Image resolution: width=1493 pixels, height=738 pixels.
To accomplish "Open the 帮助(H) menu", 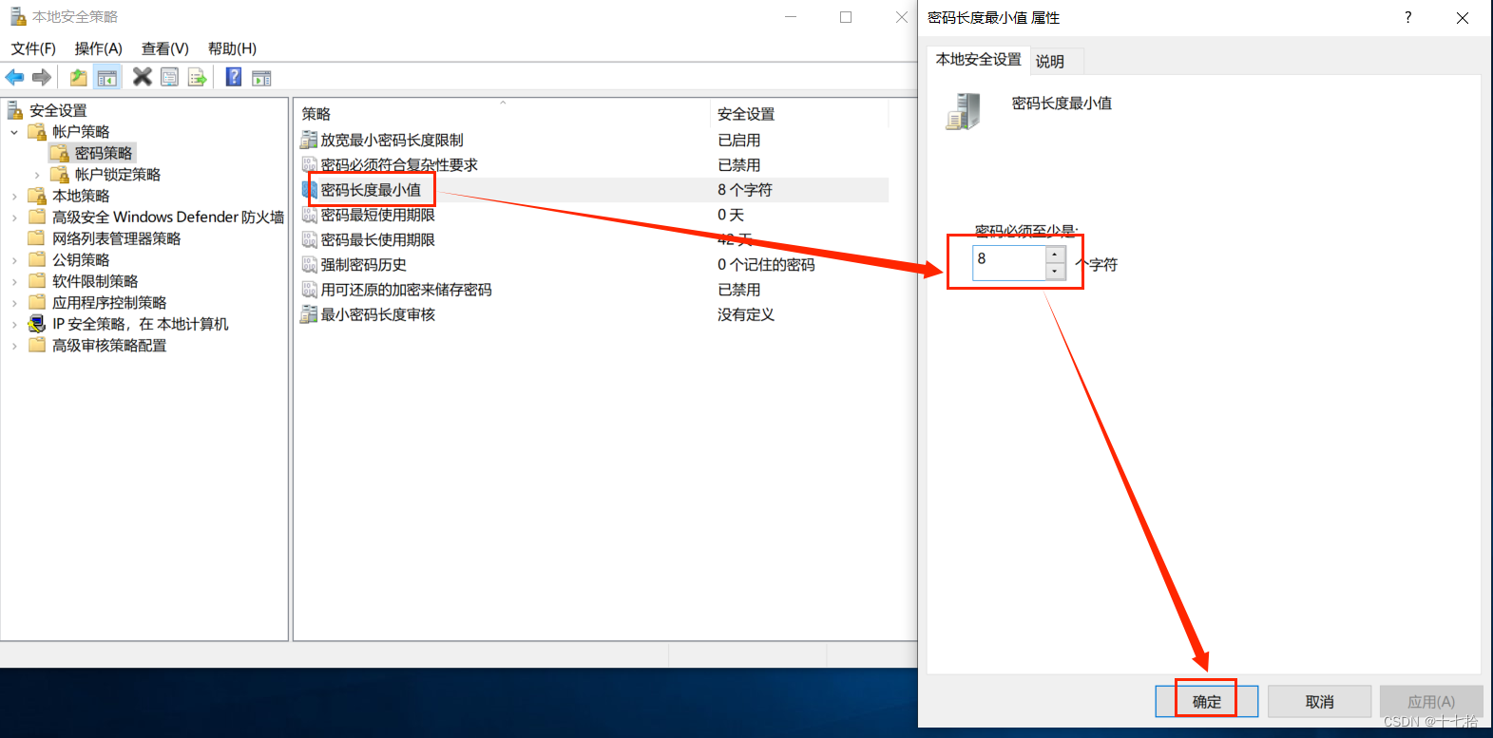I will click(x=233, y=48).
